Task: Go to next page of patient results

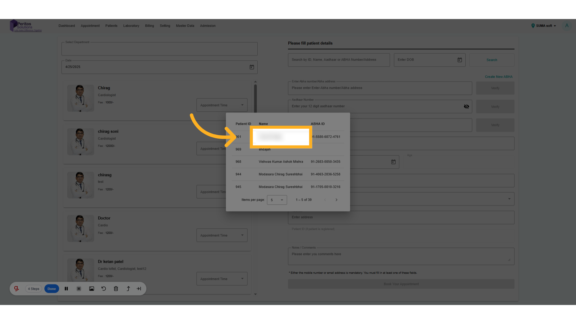Action: (336, 199)
